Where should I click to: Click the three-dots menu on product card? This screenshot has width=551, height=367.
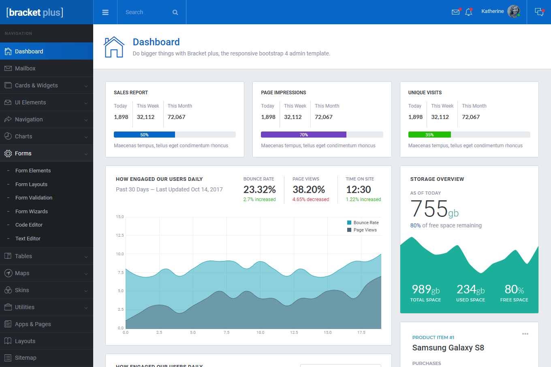[x=525, y=334]
